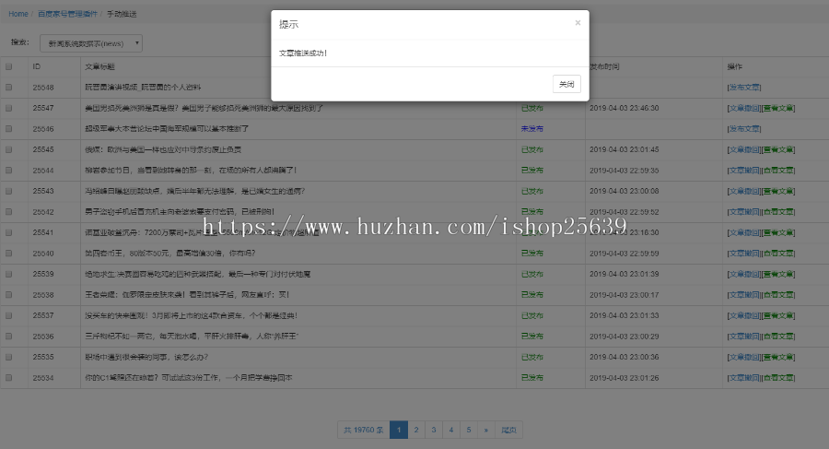Screen dimensions: 829x449
Task: Click 查看文章 for article 25539
Action: click(778, 274)
